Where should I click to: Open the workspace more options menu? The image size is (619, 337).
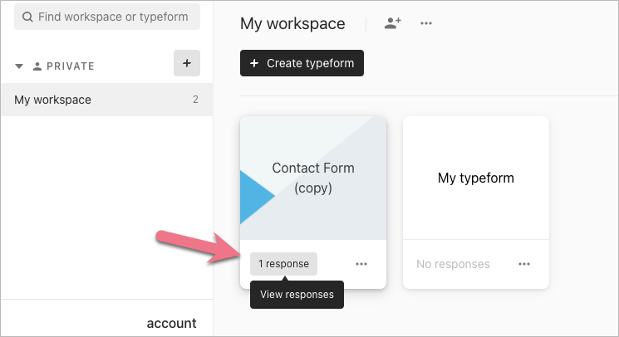pyautogui.click(x=426, y=23)
